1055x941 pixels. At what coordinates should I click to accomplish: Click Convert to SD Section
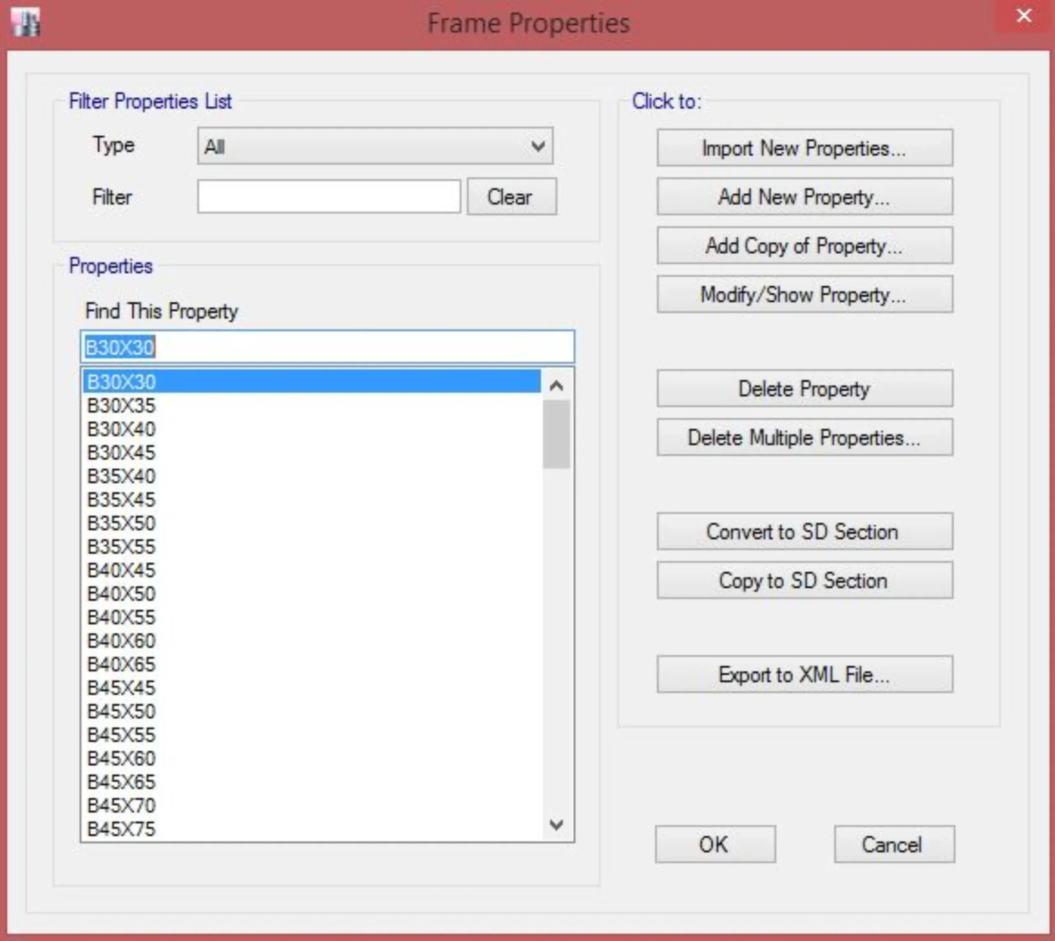[x=804, y=532]
